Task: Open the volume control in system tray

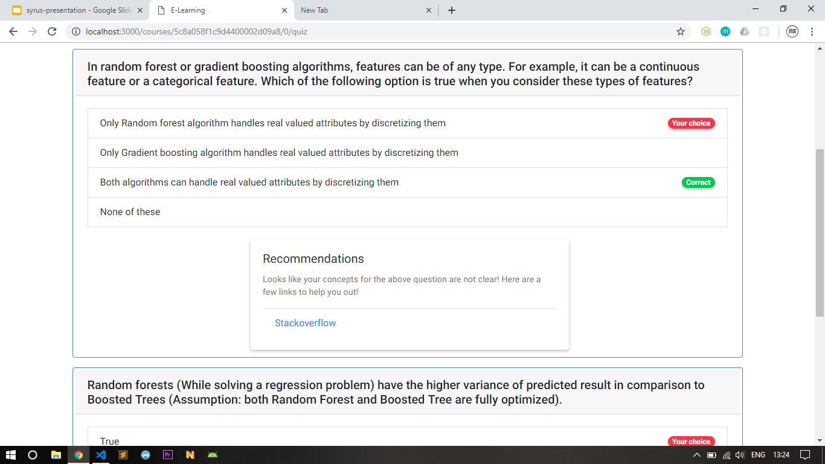Action: pos(740,455)
